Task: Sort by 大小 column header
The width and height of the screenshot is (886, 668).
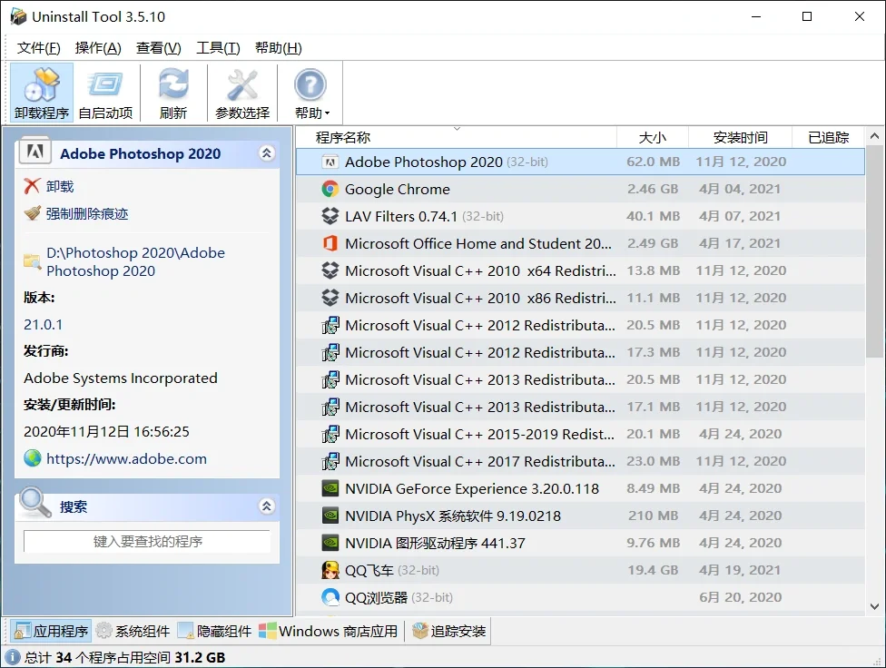Action: (x=653, y=137)
